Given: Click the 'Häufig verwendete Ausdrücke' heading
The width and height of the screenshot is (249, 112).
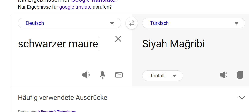Looking at the screenshot, I should (63, 97).
